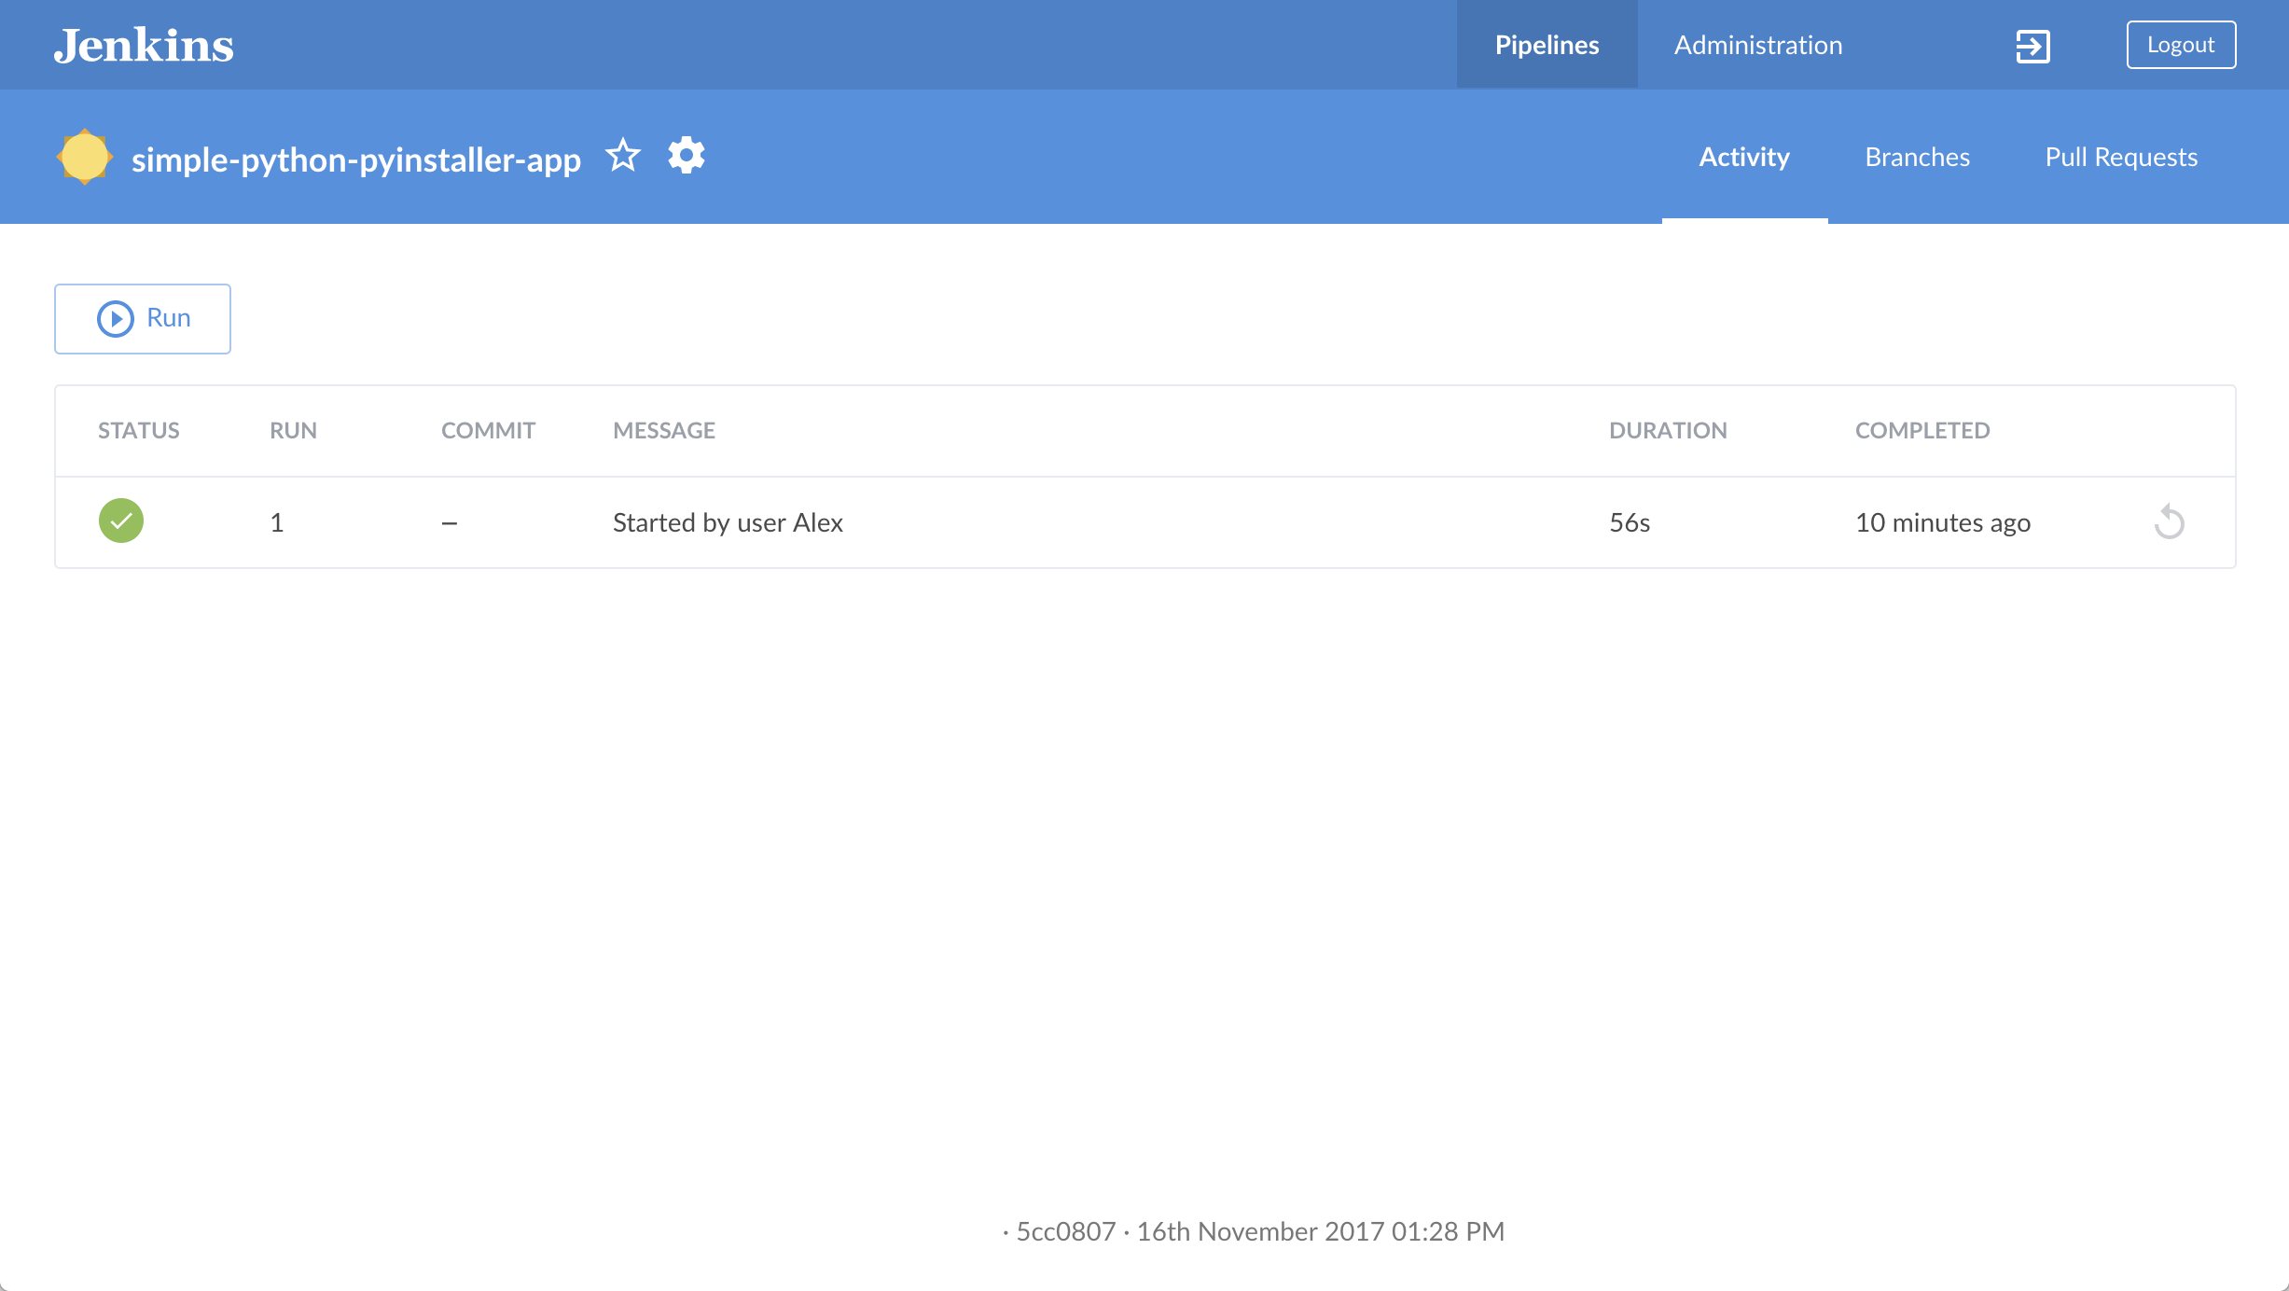Viewport: 2289px width, 1291px height.
Task: Open the Pipelines menu item
Action: 1547,45
